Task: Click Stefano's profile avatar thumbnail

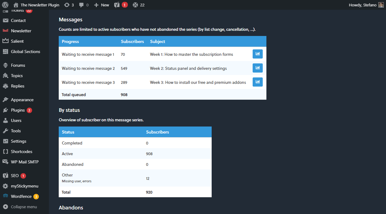Action: (381, 5)
